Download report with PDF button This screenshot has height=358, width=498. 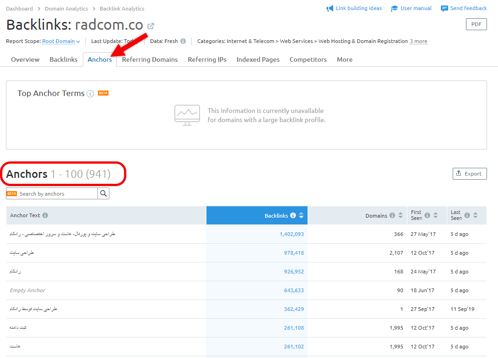[476, 24]
